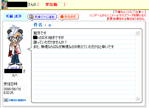The image size is (149, 108).
Task: Click the 受信拒否 block button
Action: click(68, 17)
